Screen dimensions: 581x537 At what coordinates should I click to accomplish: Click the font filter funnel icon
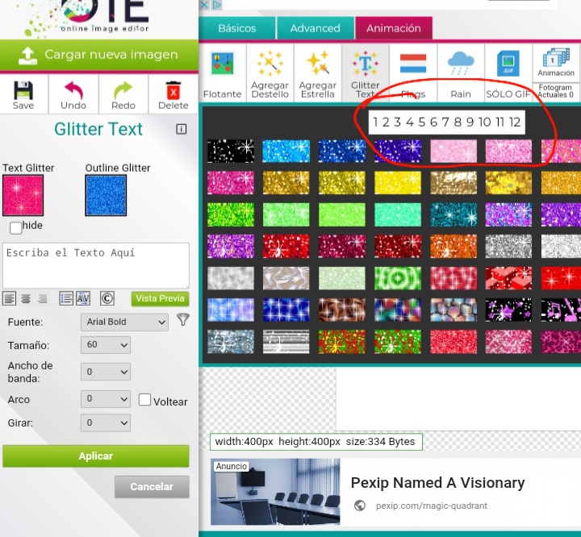click(183, 320)
